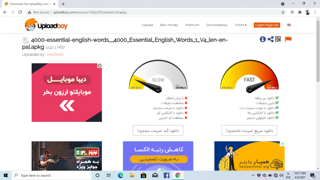Click the pink Diba Mobile ad banner
The width and height of the screenshot is (320, 180).
[67, 92]
